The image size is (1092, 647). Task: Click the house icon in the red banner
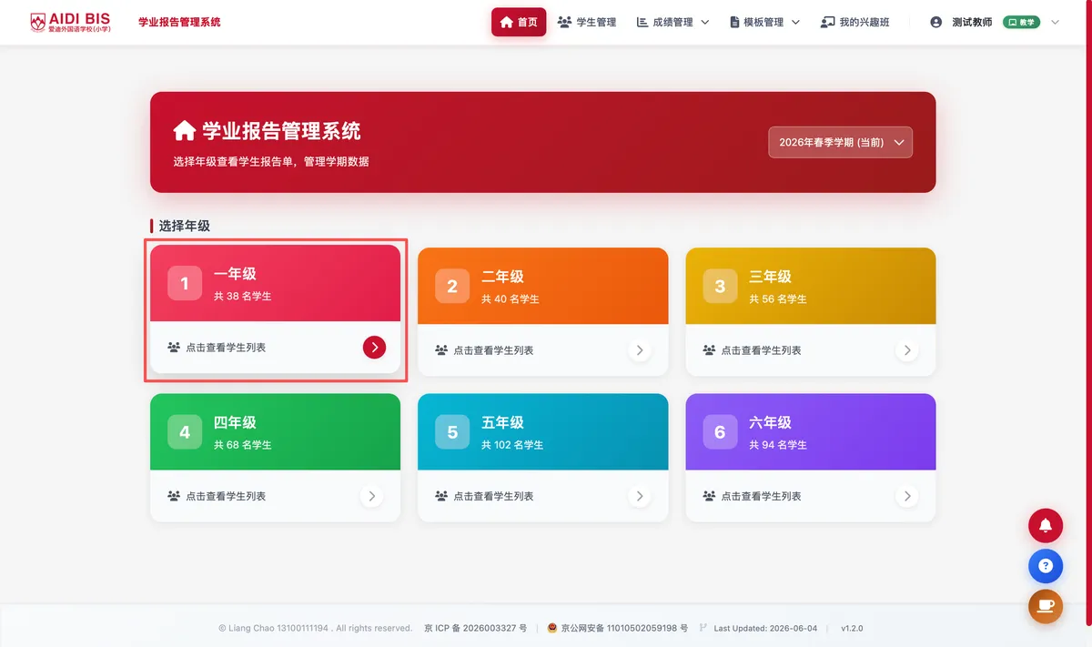(x=185, y=131)
